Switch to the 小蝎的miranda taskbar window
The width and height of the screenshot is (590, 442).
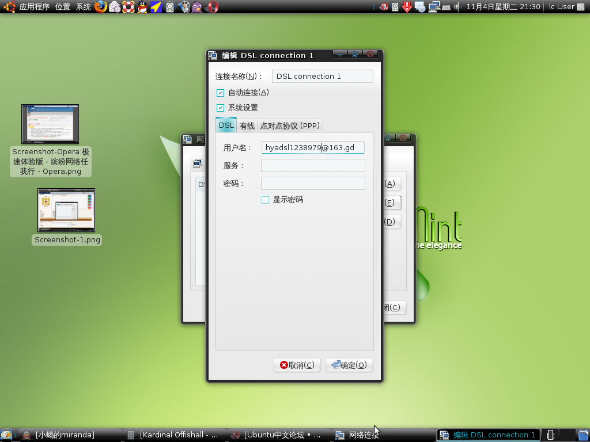pyautogui.click(x=70, y=435)
